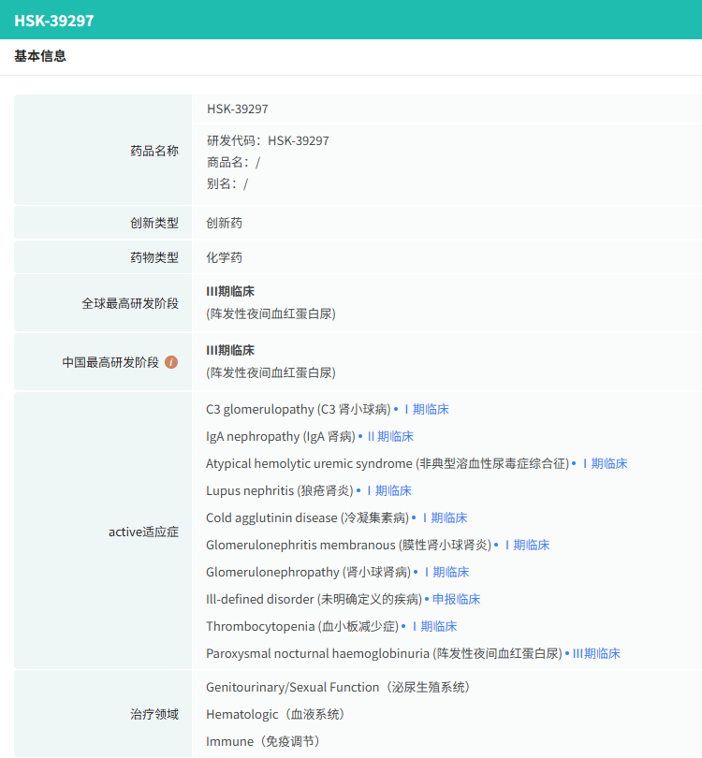Click III期临床 under 全球最高研发阶段
702x758 pixels.
(x=230, y=291)
